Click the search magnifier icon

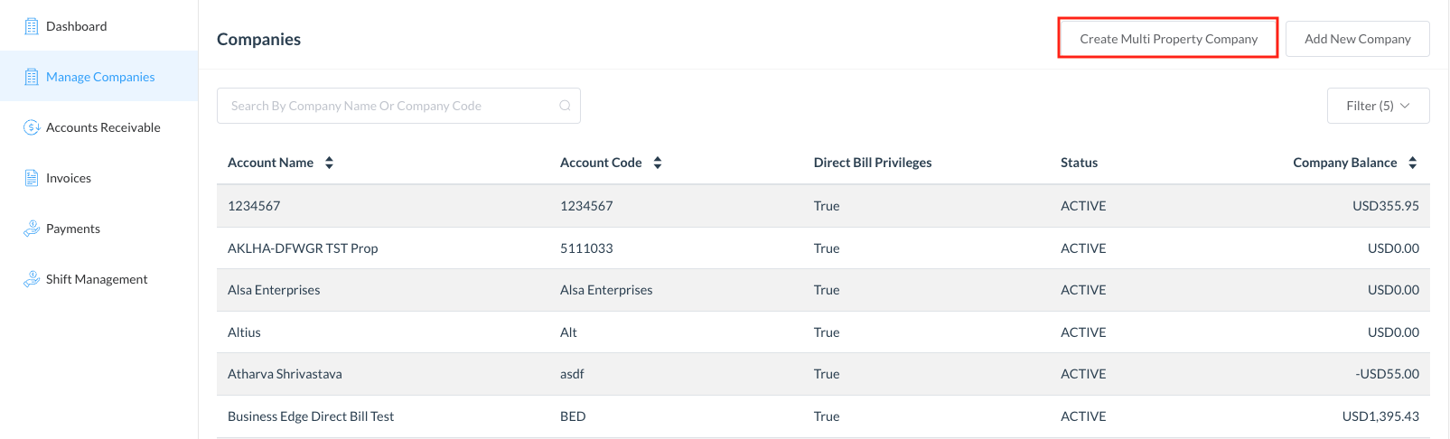[565, 106]
